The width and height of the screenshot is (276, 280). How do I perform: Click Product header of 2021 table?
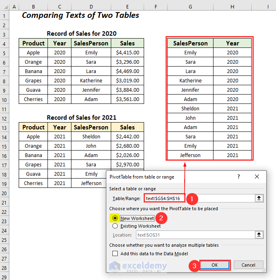coord(33,127)
